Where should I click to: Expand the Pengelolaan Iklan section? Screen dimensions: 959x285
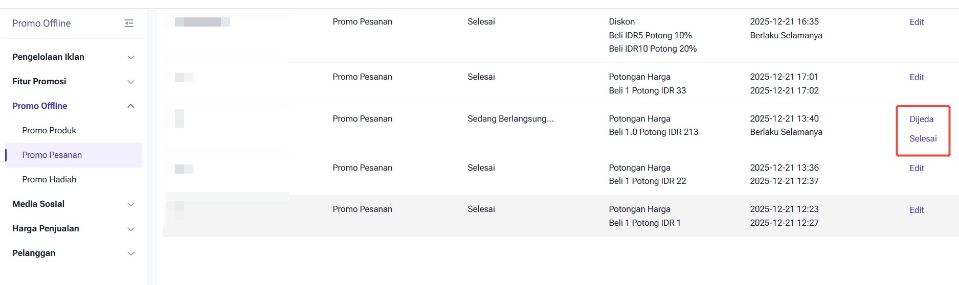[130, 57]
